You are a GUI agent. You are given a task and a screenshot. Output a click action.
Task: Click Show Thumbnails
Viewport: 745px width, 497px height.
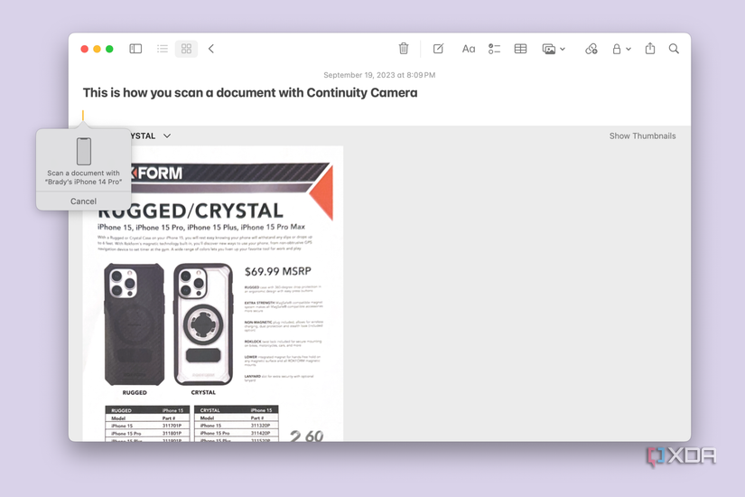click(642, 136)
